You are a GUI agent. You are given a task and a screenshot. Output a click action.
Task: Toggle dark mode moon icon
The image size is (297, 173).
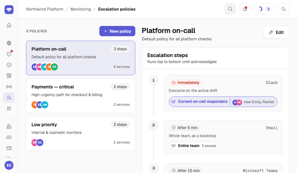pyautogui.click(x=284, y=9)
